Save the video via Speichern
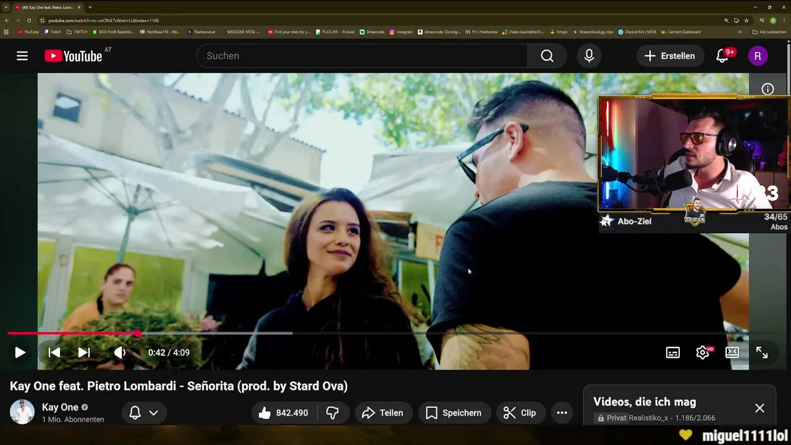The height and width of the screenshot is (445, 791). click(x=454, y=413)
